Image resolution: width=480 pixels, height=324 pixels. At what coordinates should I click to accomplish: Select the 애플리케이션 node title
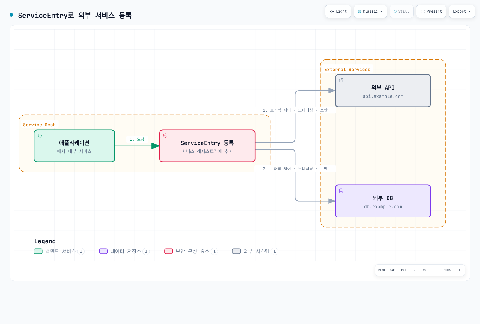[x=74, y=143]
